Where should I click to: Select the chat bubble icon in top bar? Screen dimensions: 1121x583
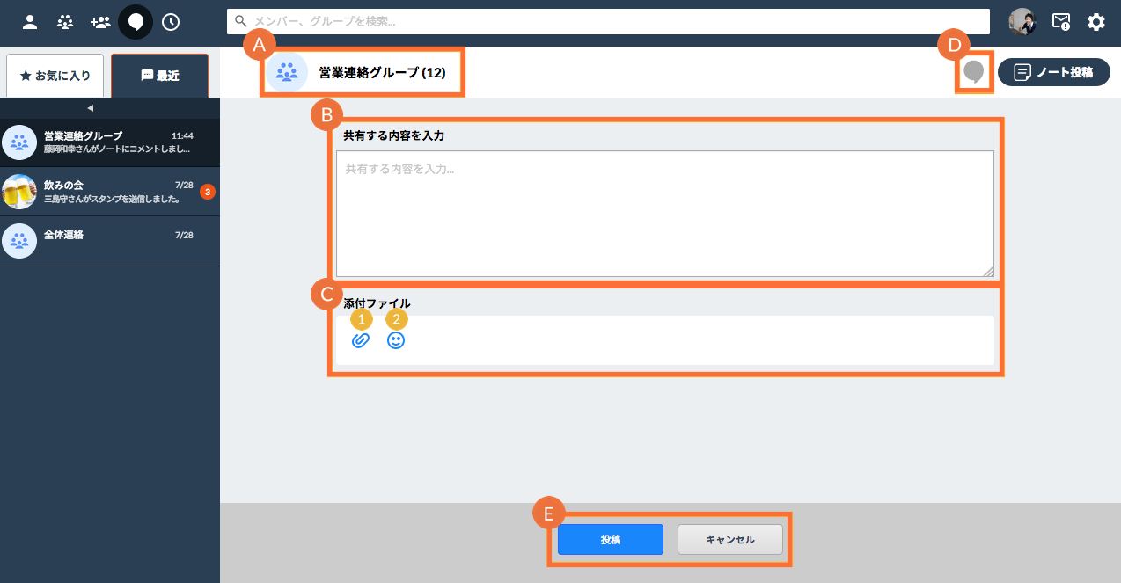point(136,22)
